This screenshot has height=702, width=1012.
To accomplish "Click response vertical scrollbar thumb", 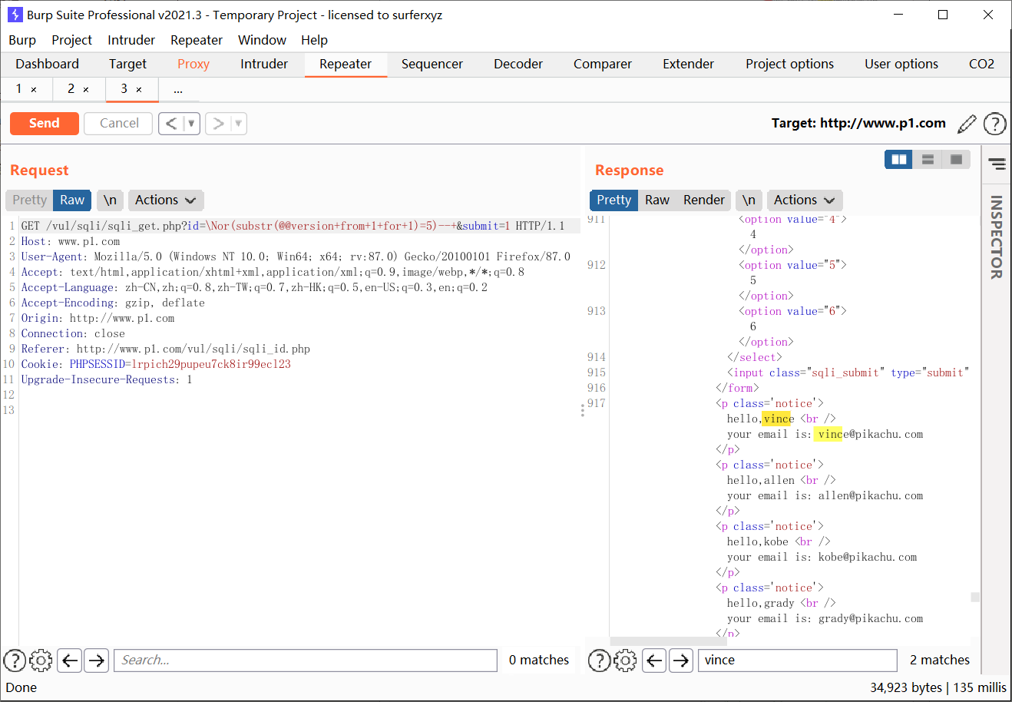I will click(975, 598).
